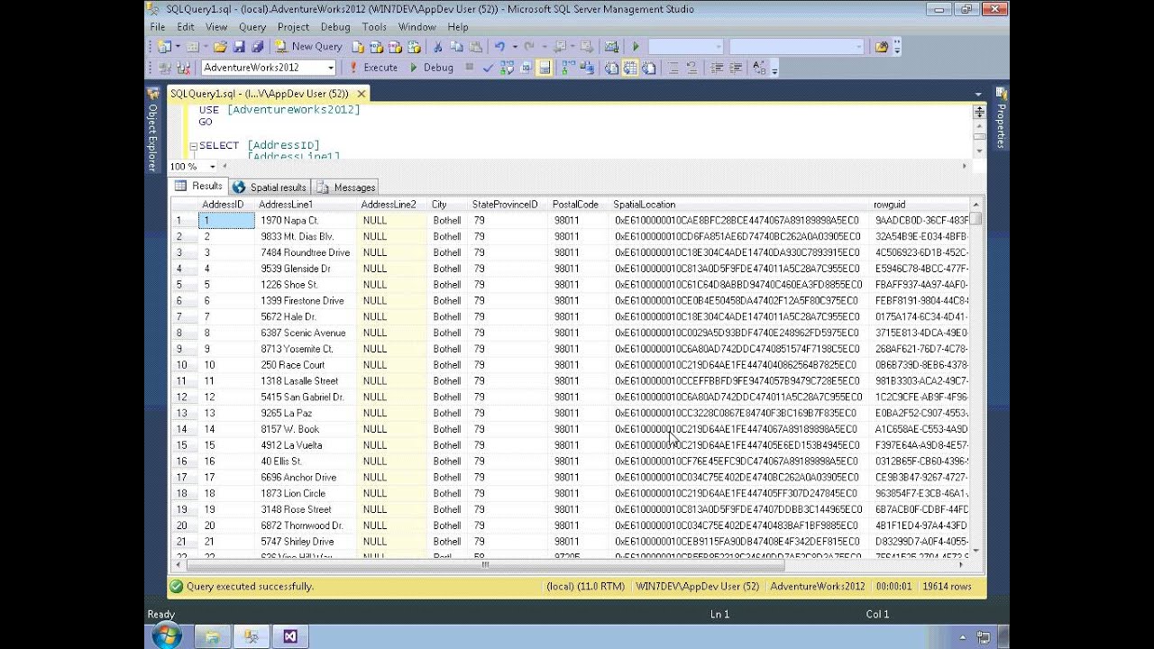
Task: Open the New Project toolbar icon
Action: [x=164, y=47]
